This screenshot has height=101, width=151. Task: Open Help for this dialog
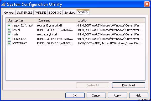click(x=139, y=95)
